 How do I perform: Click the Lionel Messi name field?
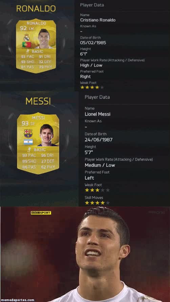[x=98, y=114]
